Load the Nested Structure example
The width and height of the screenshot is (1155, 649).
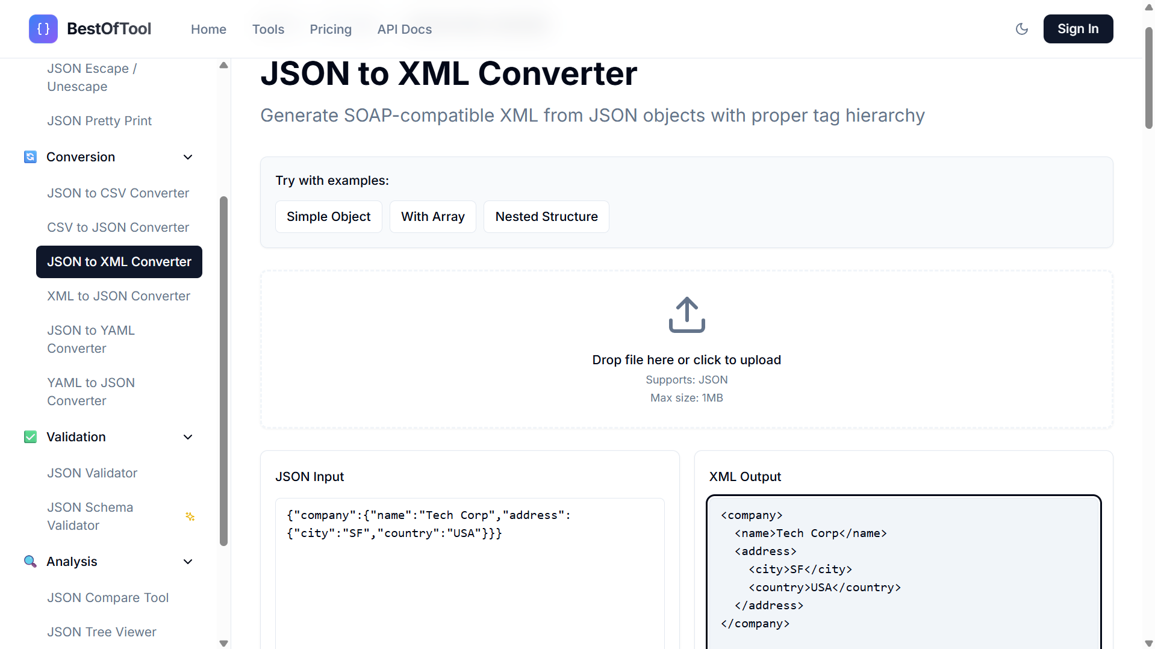tap(546, 217)
